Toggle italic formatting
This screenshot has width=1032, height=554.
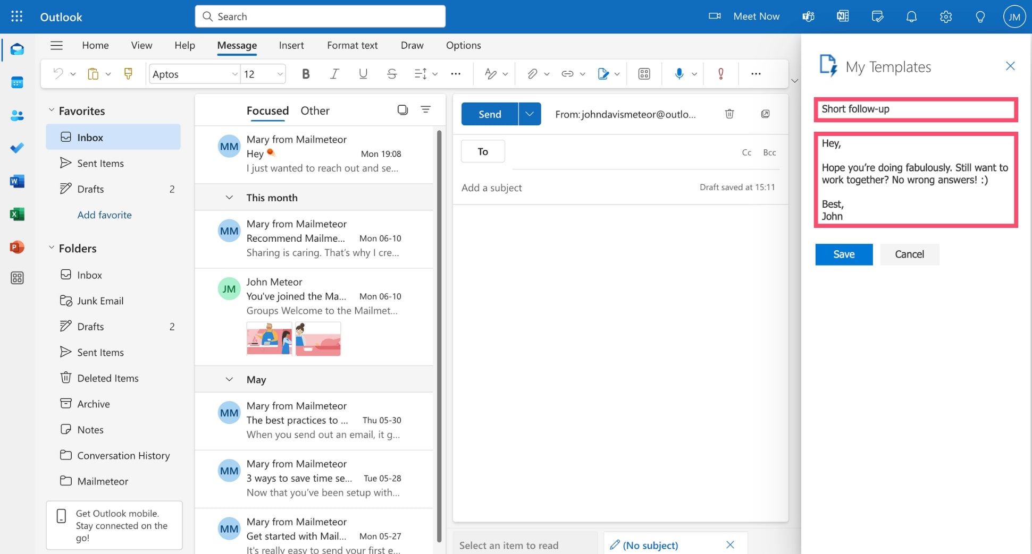pos(334,73)
